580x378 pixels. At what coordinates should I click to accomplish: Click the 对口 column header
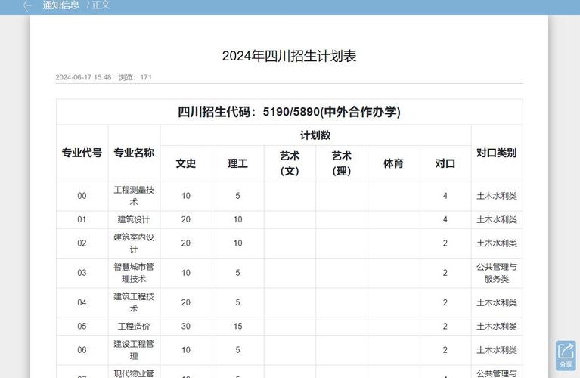tap(445, 163)
